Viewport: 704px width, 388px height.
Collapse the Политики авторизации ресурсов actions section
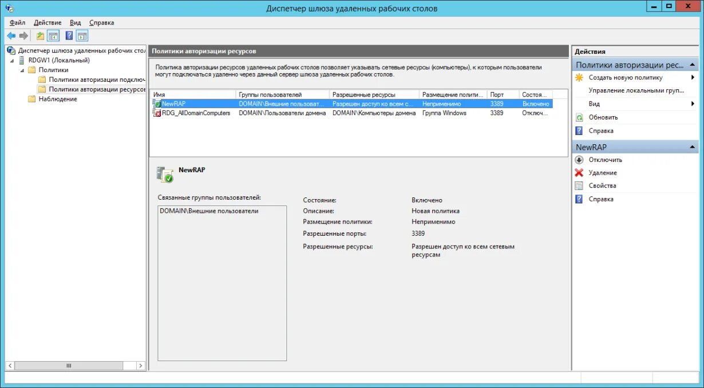[693, 65]
